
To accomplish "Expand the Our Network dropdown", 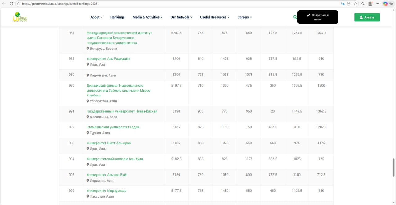I will click(x=181, y=17).
